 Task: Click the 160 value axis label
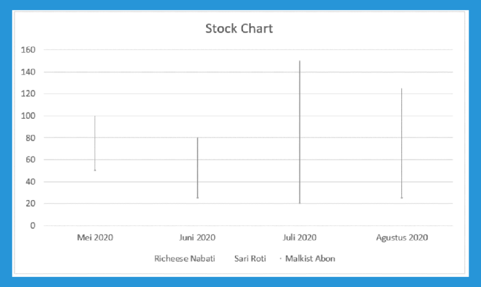point(28,49)
